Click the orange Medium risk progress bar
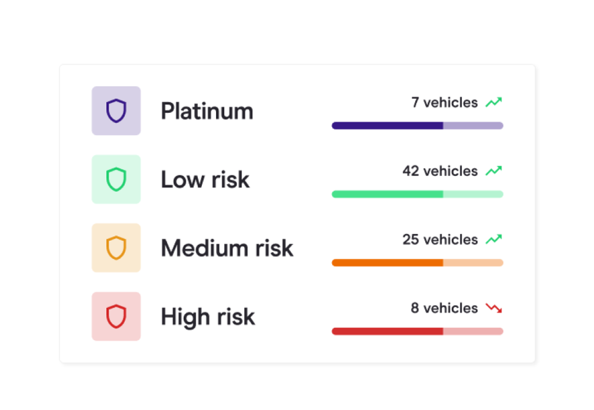 point(417,263)
